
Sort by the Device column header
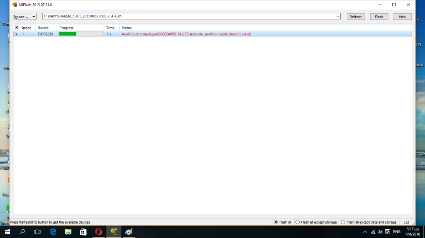[x=46, y=28]
